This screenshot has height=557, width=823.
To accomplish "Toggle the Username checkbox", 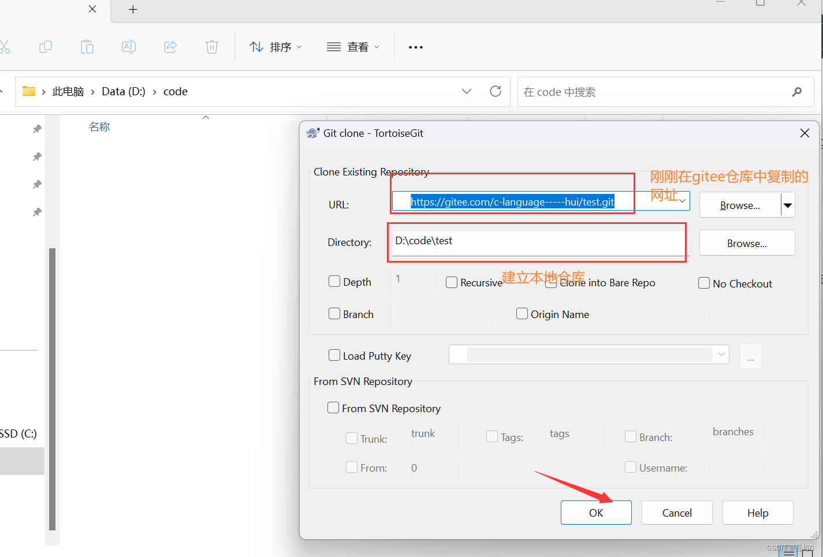I will click(631, 467).
